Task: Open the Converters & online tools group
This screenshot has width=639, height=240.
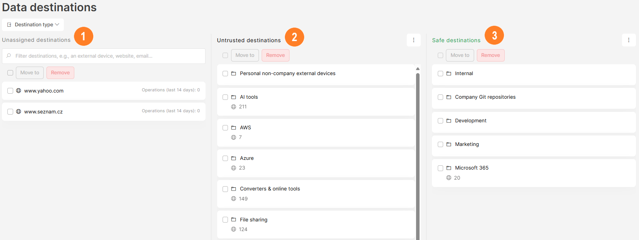Action: coord(316,194)
